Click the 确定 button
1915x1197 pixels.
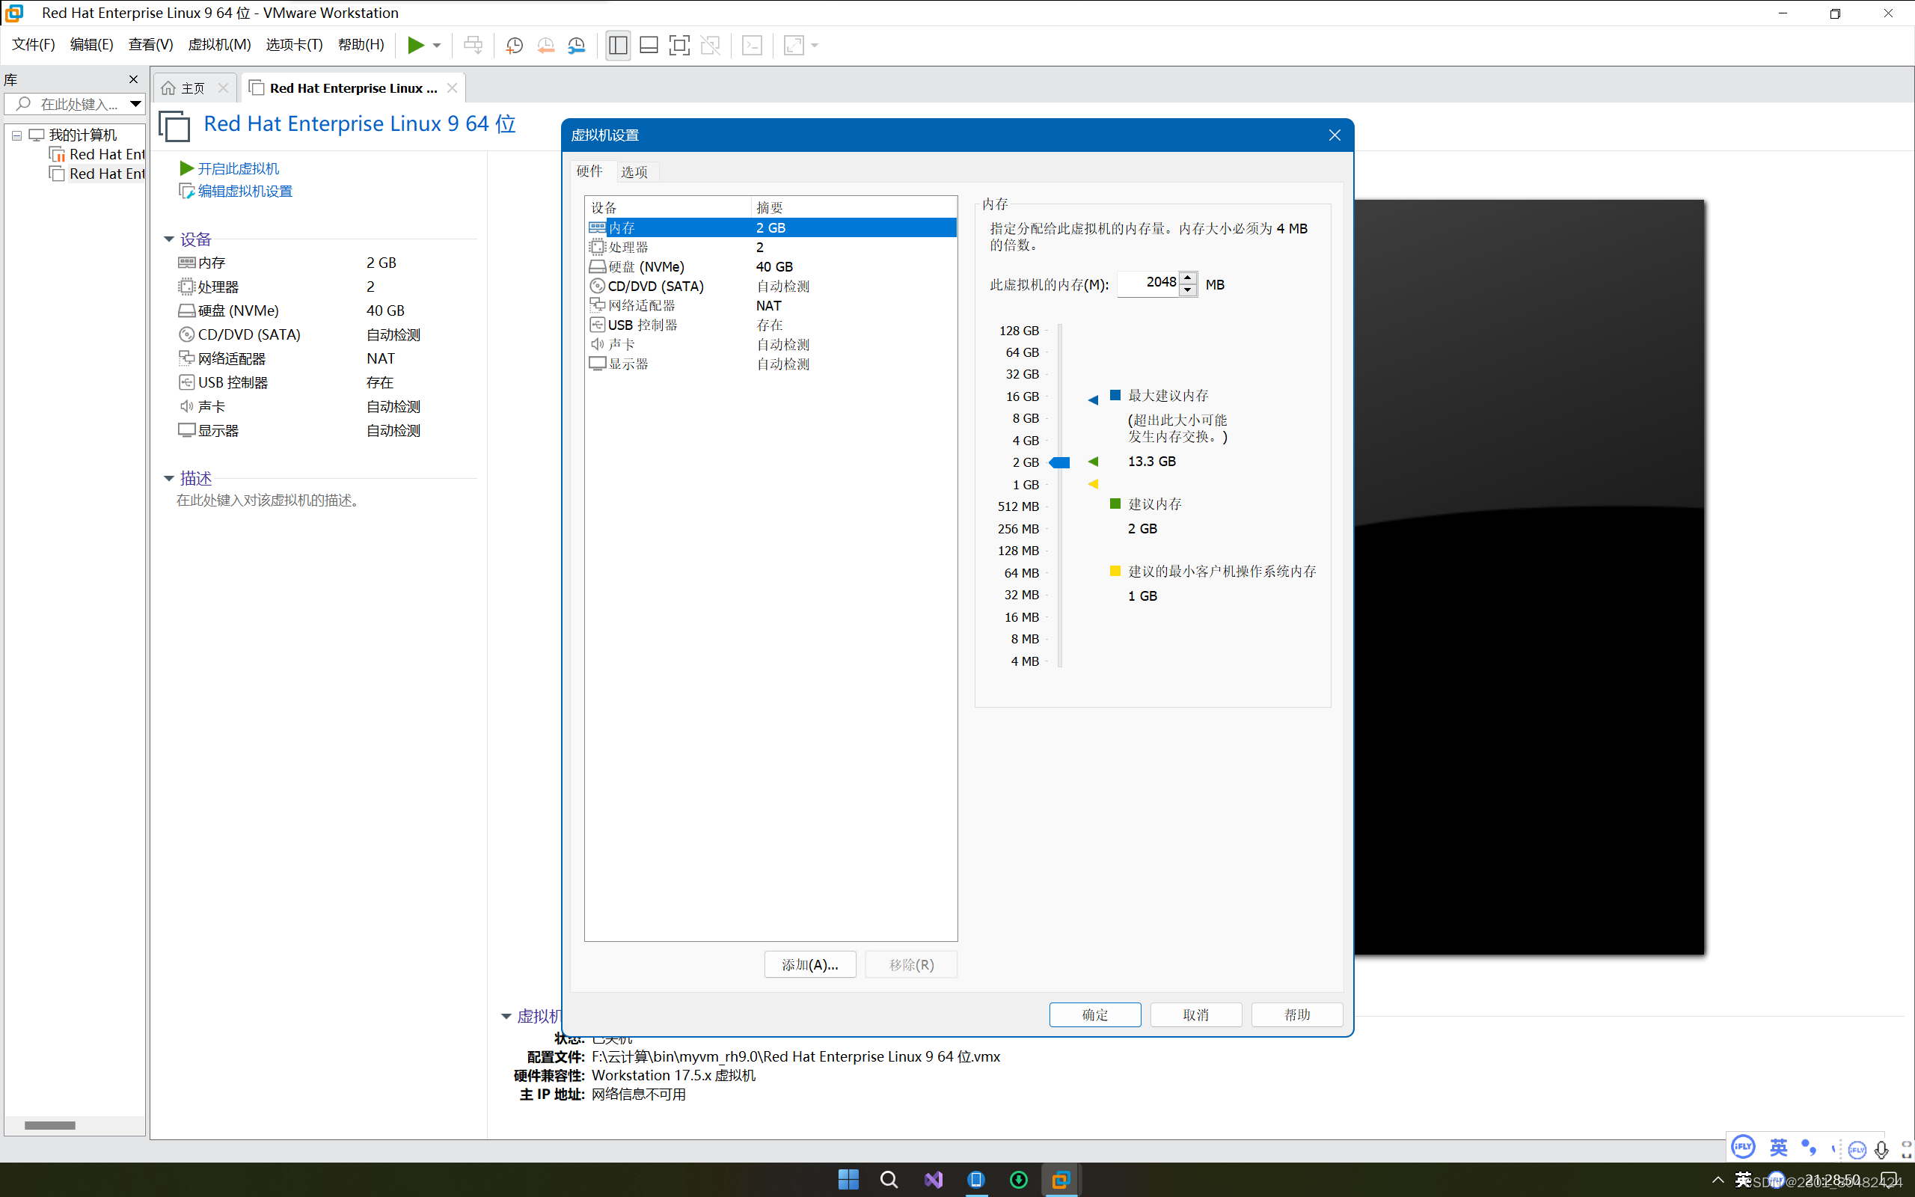click(x=1094, y=1014)
